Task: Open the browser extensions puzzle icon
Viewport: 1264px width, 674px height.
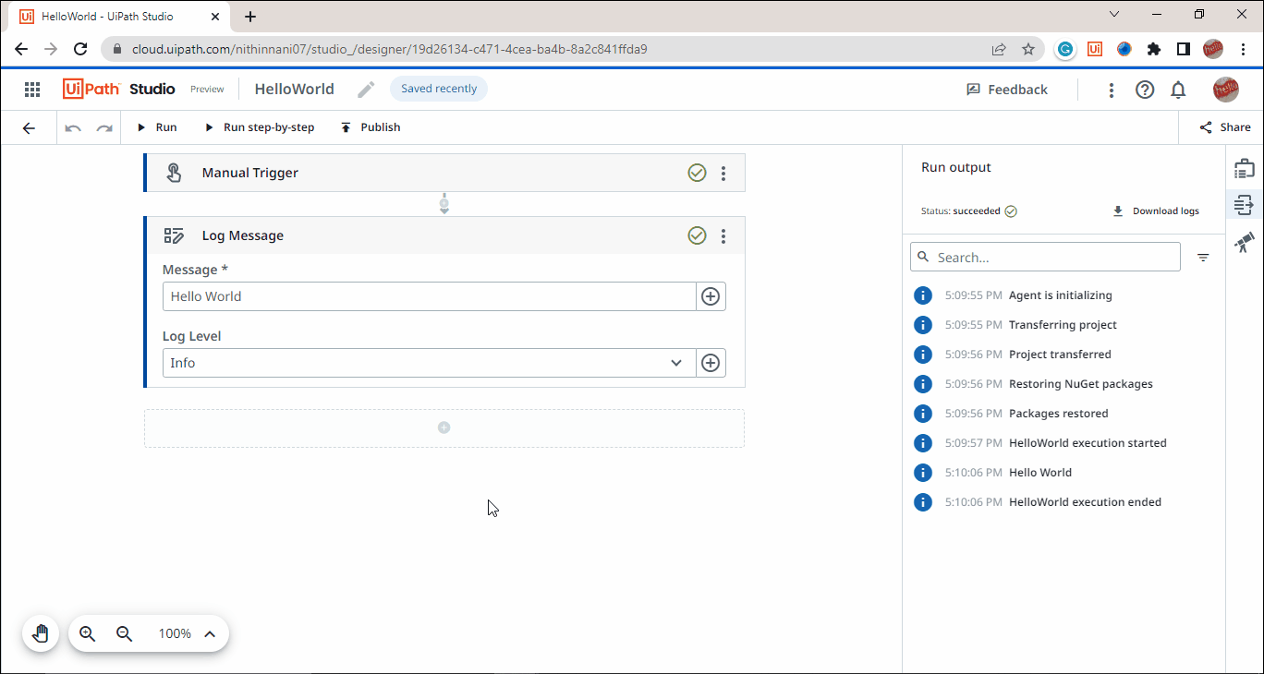Action: coord(1154,49)
